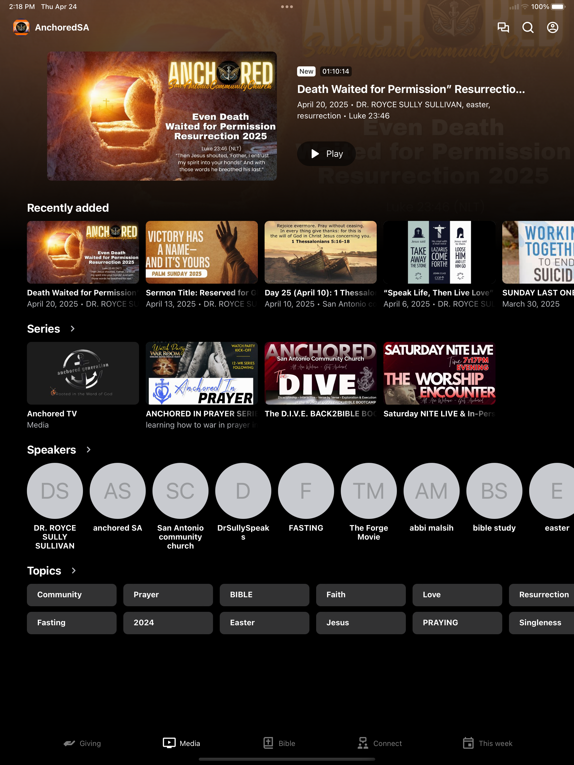Open the Speakers section heading

[x=52, y=450]
